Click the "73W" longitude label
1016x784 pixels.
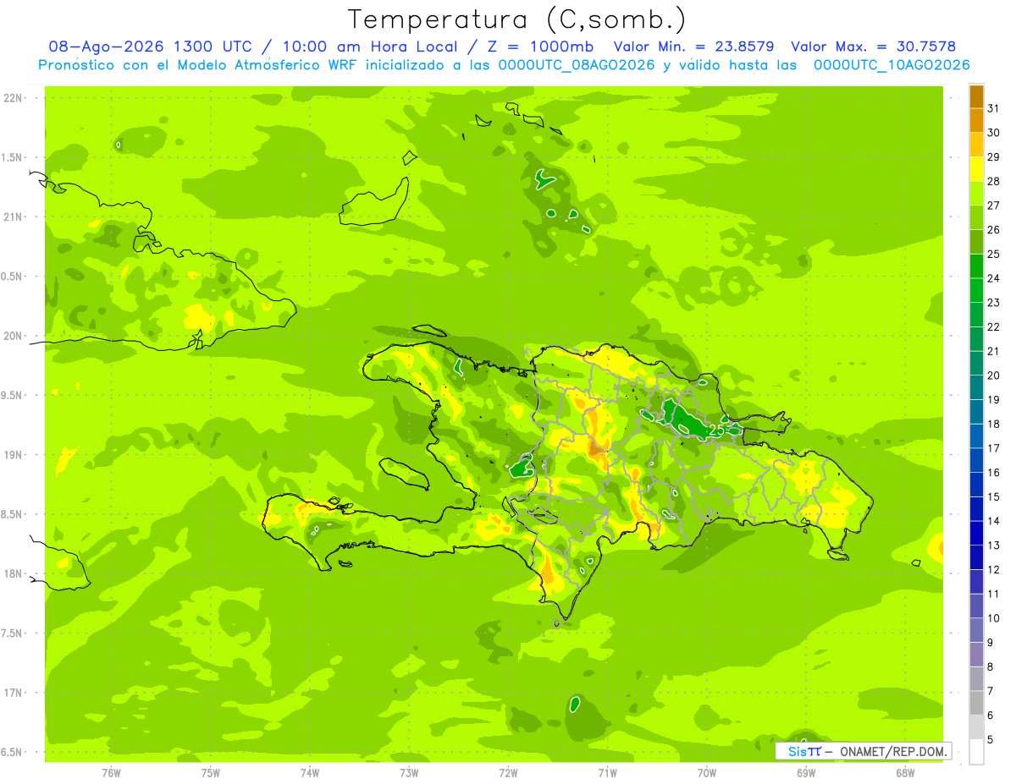click(409, 773)
